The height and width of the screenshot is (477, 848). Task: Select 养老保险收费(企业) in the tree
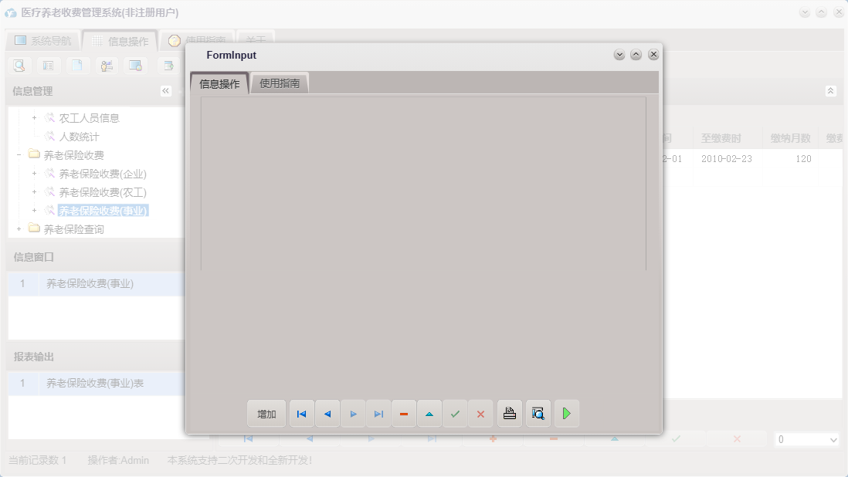(103, 174)
